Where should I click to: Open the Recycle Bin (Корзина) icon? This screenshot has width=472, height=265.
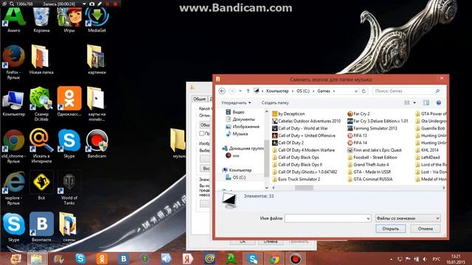click(41, 20)
